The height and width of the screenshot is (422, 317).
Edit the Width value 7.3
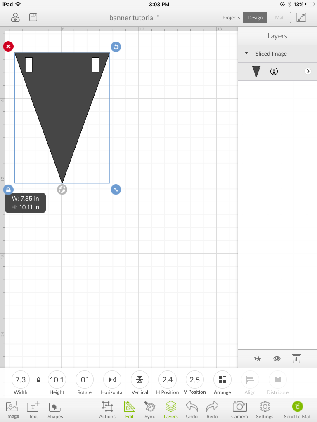click(21, 380)
